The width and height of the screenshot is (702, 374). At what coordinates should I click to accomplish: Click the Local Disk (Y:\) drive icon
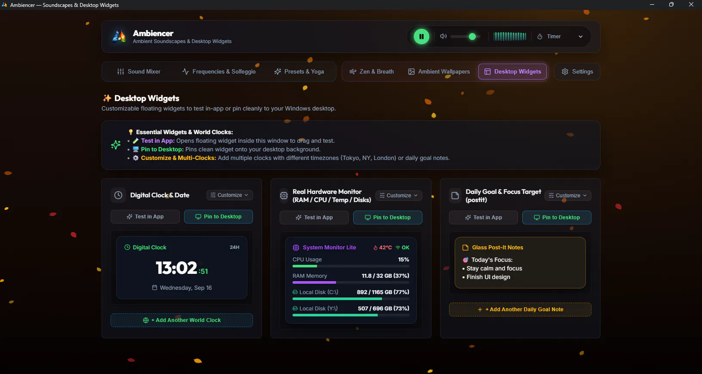tap(295, 308)
